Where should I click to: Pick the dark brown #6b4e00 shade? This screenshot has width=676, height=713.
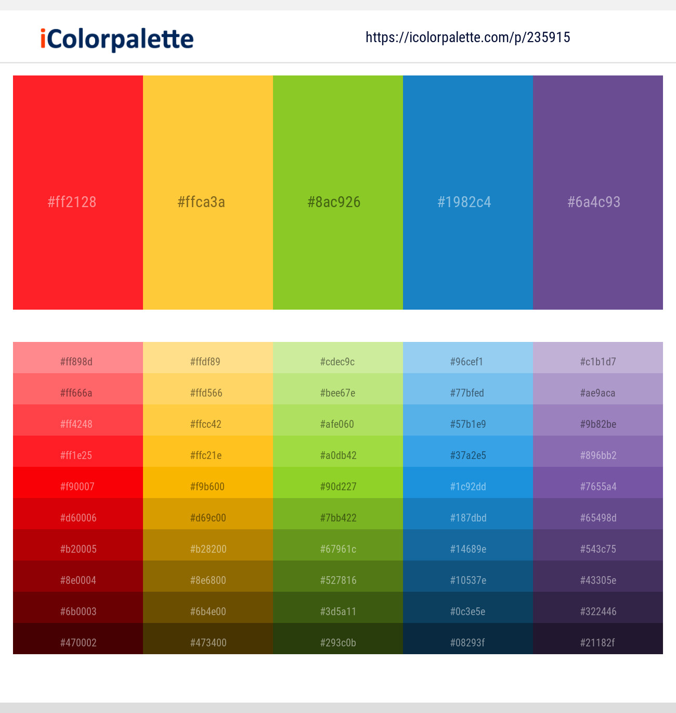click(x=208, y=607)
